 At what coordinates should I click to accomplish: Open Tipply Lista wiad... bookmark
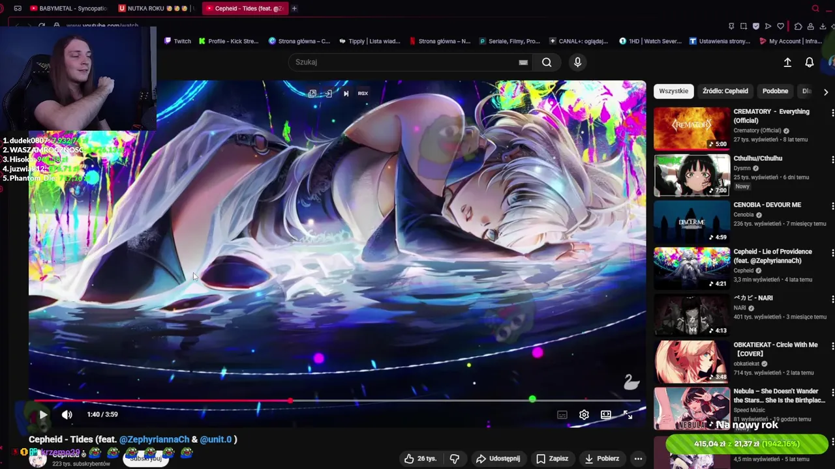369,41
